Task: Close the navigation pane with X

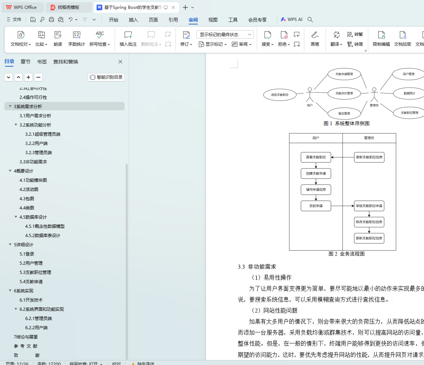Action: pos(120,62)
